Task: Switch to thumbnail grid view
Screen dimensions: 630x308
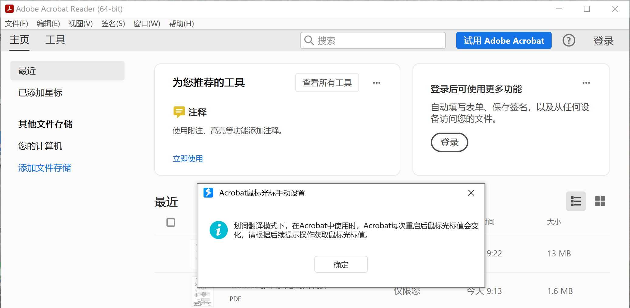Action: (x=600, y=201)
